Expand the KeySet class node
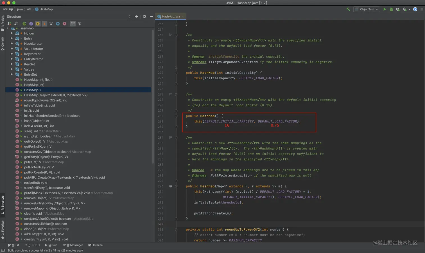Image resolution: width=425 pixels, height=253 pixels. [12, 64]
